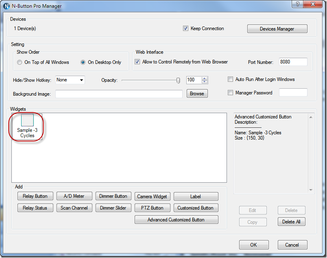Click the Background Image path field
Viewport: 327px width, 258px height.
119,94
